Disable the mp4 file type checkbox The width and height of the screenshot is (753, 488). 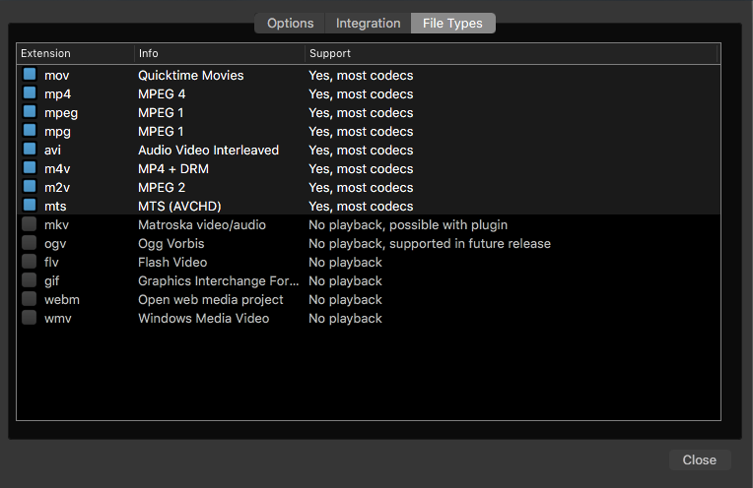point(30,93)
